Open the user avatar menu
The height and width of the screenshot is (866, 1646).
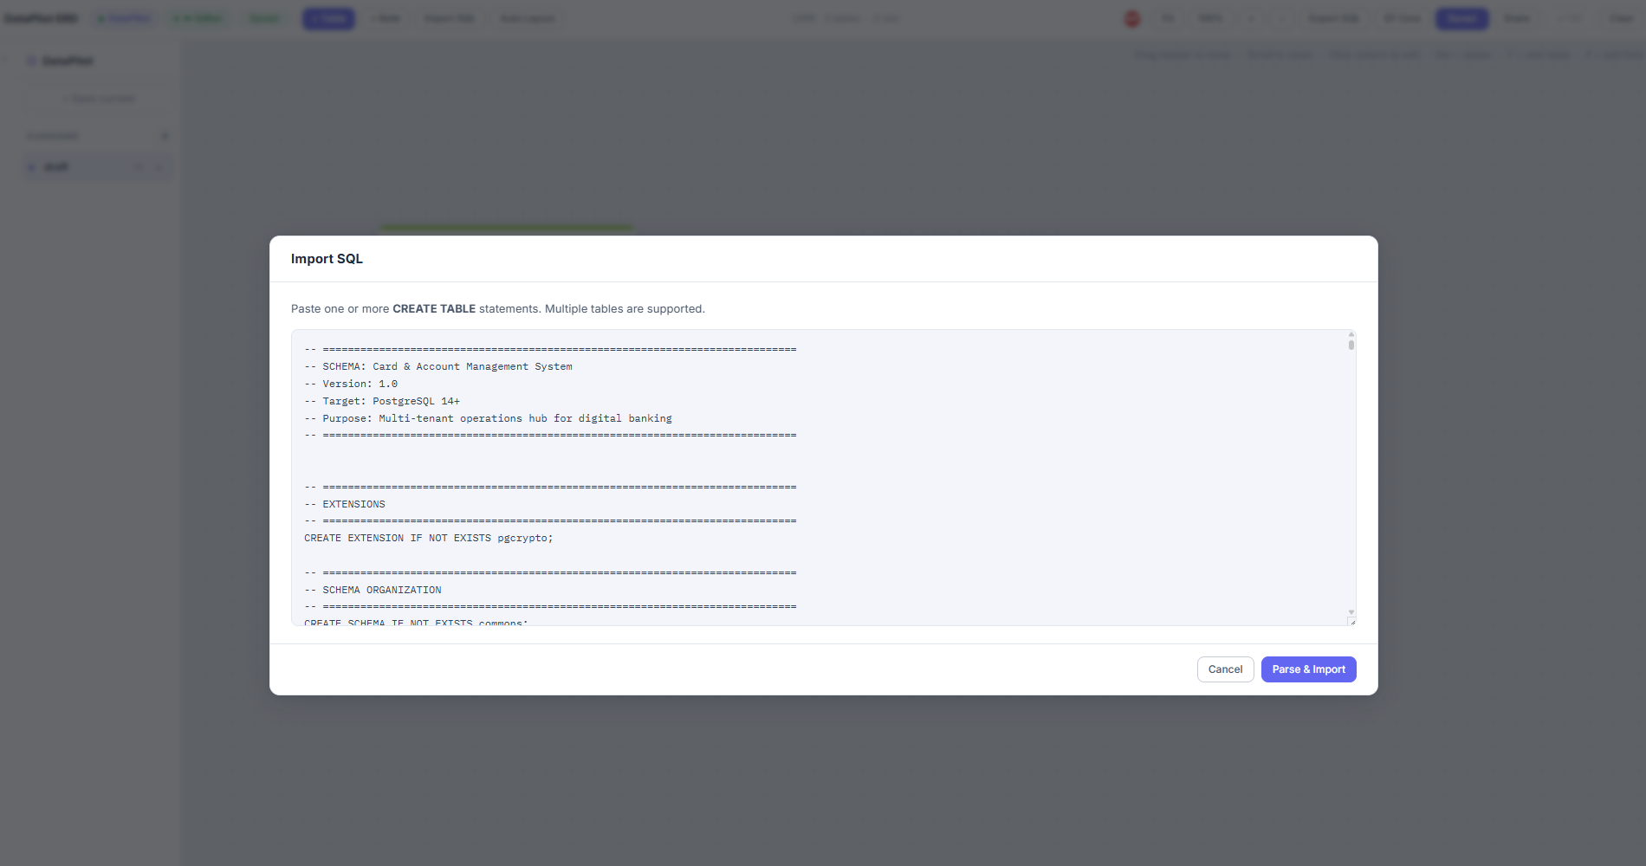point(1131,17)
